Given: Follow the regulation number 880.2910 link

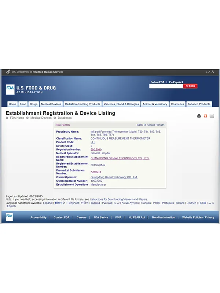Looking at the screenshot, I should click(x=96, y=149).
